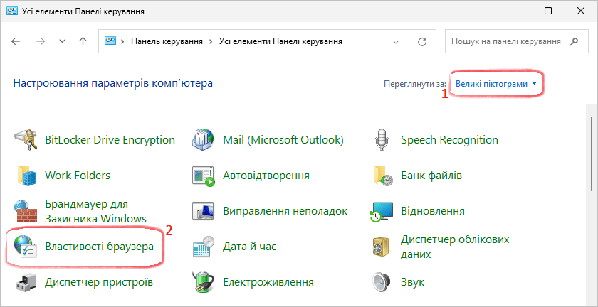Click the Диспетчер пристроїв icon
Viewport: 598px width, 307px height.
(26, 283)
